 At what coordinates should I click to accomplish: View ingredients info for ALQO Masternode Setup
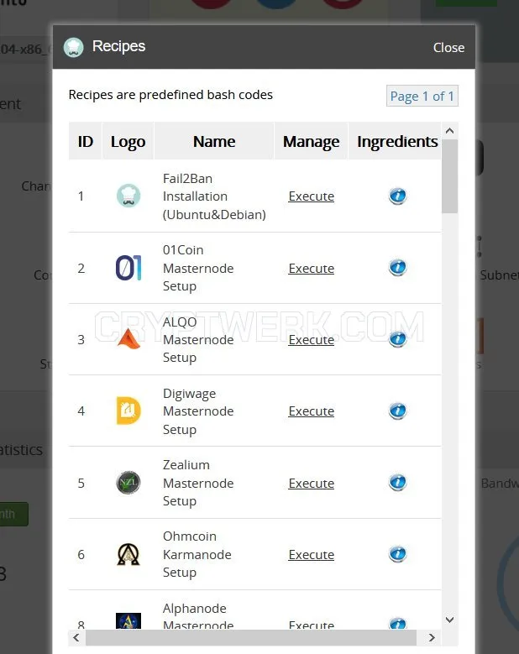click(397, 339)
